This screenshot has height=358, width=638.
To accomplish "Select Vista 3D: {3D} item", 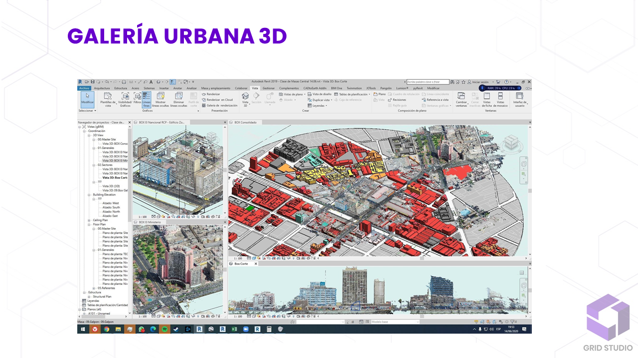I will coord(111,186).
